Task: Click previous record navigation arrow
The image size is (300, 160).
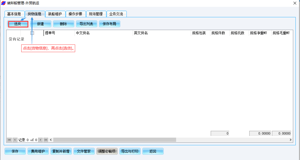Action: [x=15, y=140]
